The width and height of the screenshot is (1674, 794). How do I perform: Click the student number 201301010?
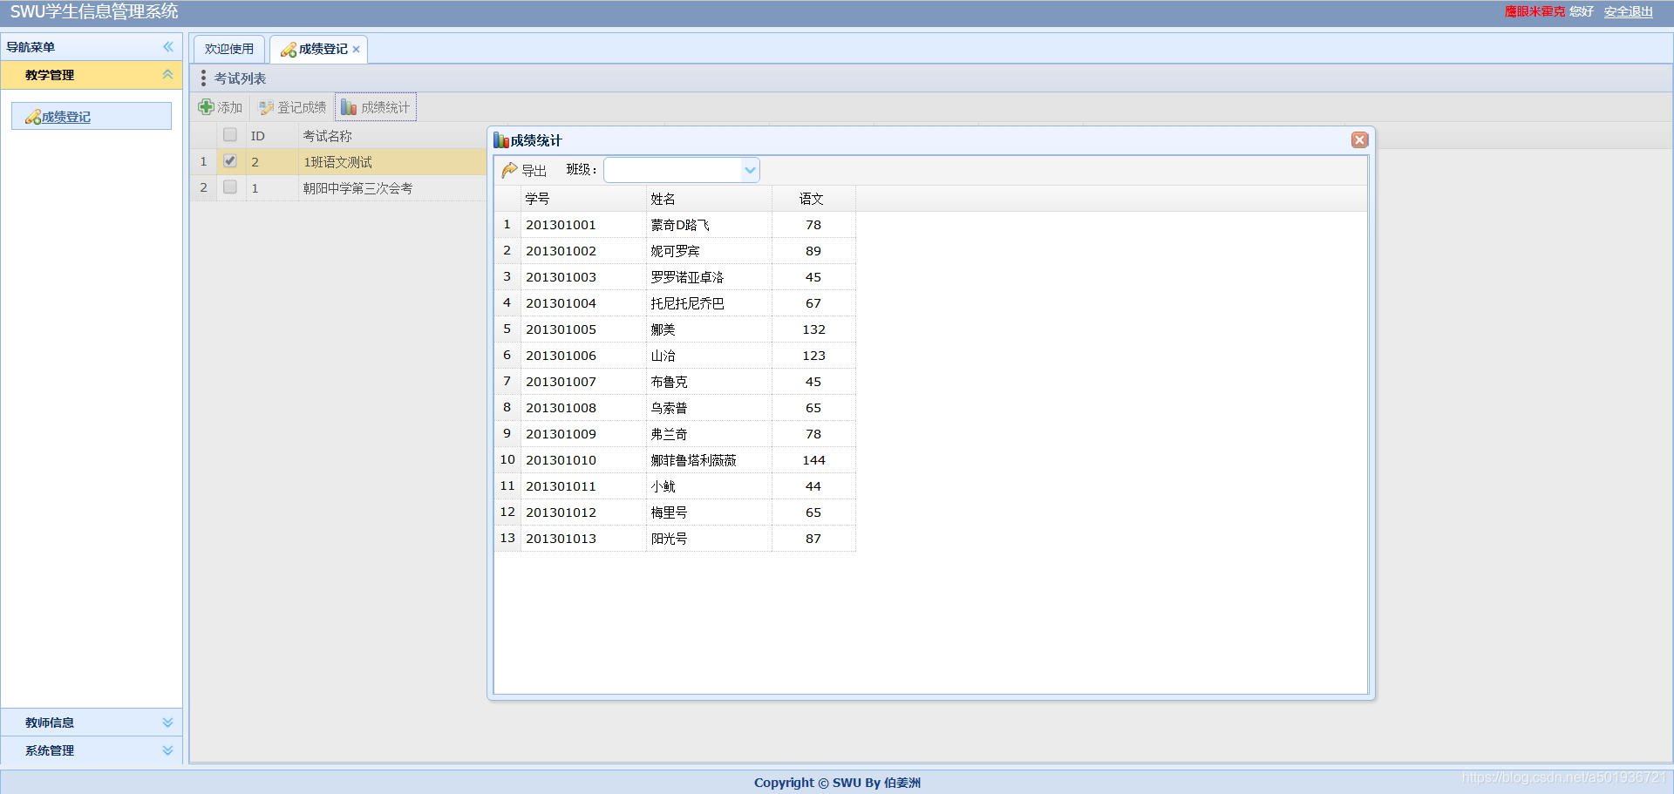(561, 460)
